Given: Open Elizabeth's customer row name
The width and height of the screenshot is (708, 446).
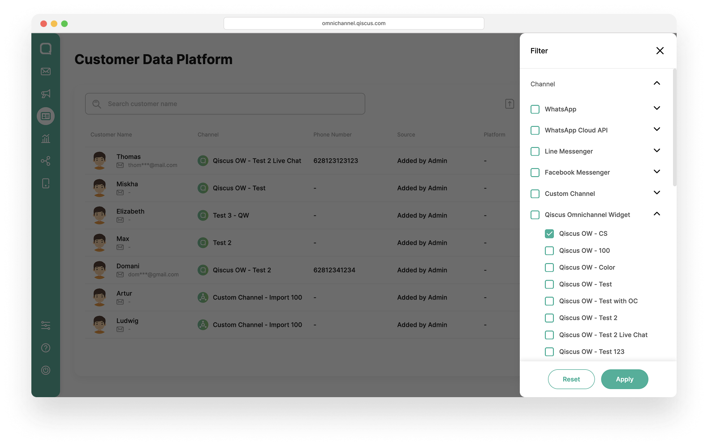Looking at the screenshot, I should click(x=130, y=211).
